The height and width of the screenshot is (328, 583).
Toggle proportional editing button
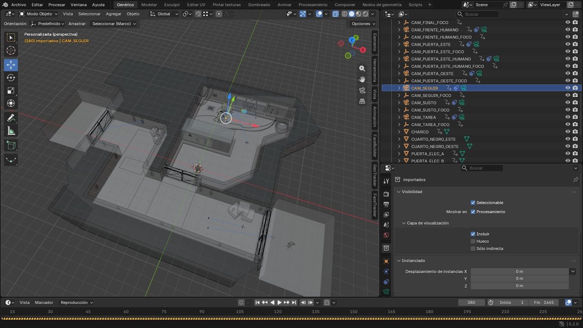(x=219, y=14)
